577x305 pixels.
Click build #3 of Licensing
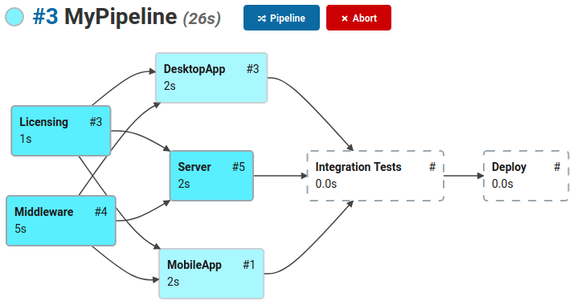pyautogui.click(x=96, y=122)
